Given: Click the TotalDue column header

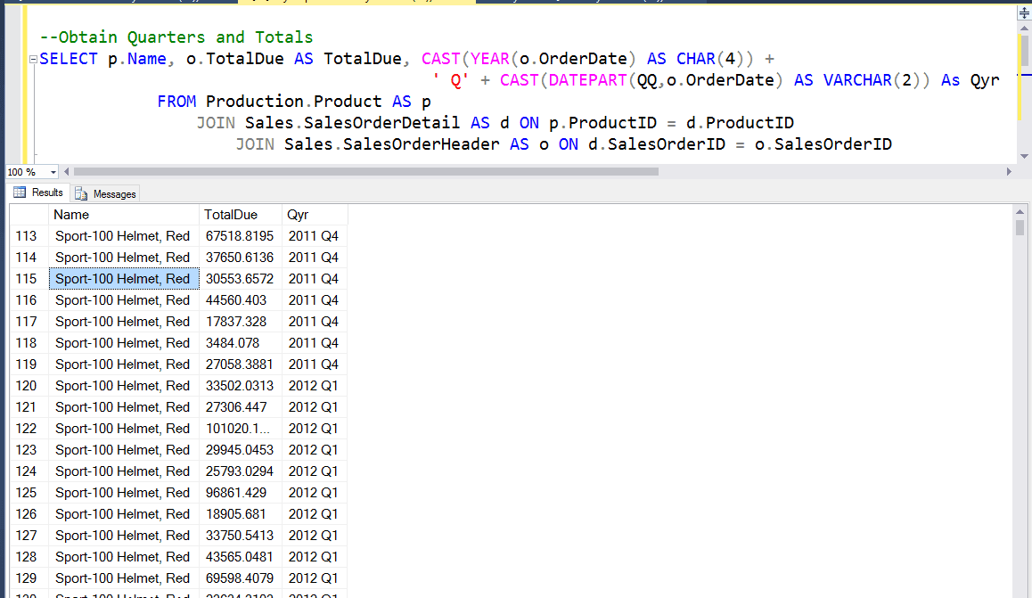Looking at the screenshot, I should point(230,215).
